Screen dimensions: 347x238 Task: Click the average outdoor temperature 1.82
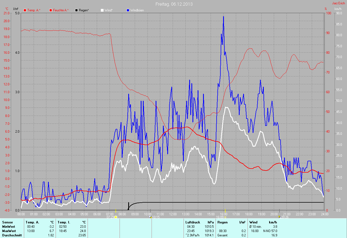coord(51,235)
